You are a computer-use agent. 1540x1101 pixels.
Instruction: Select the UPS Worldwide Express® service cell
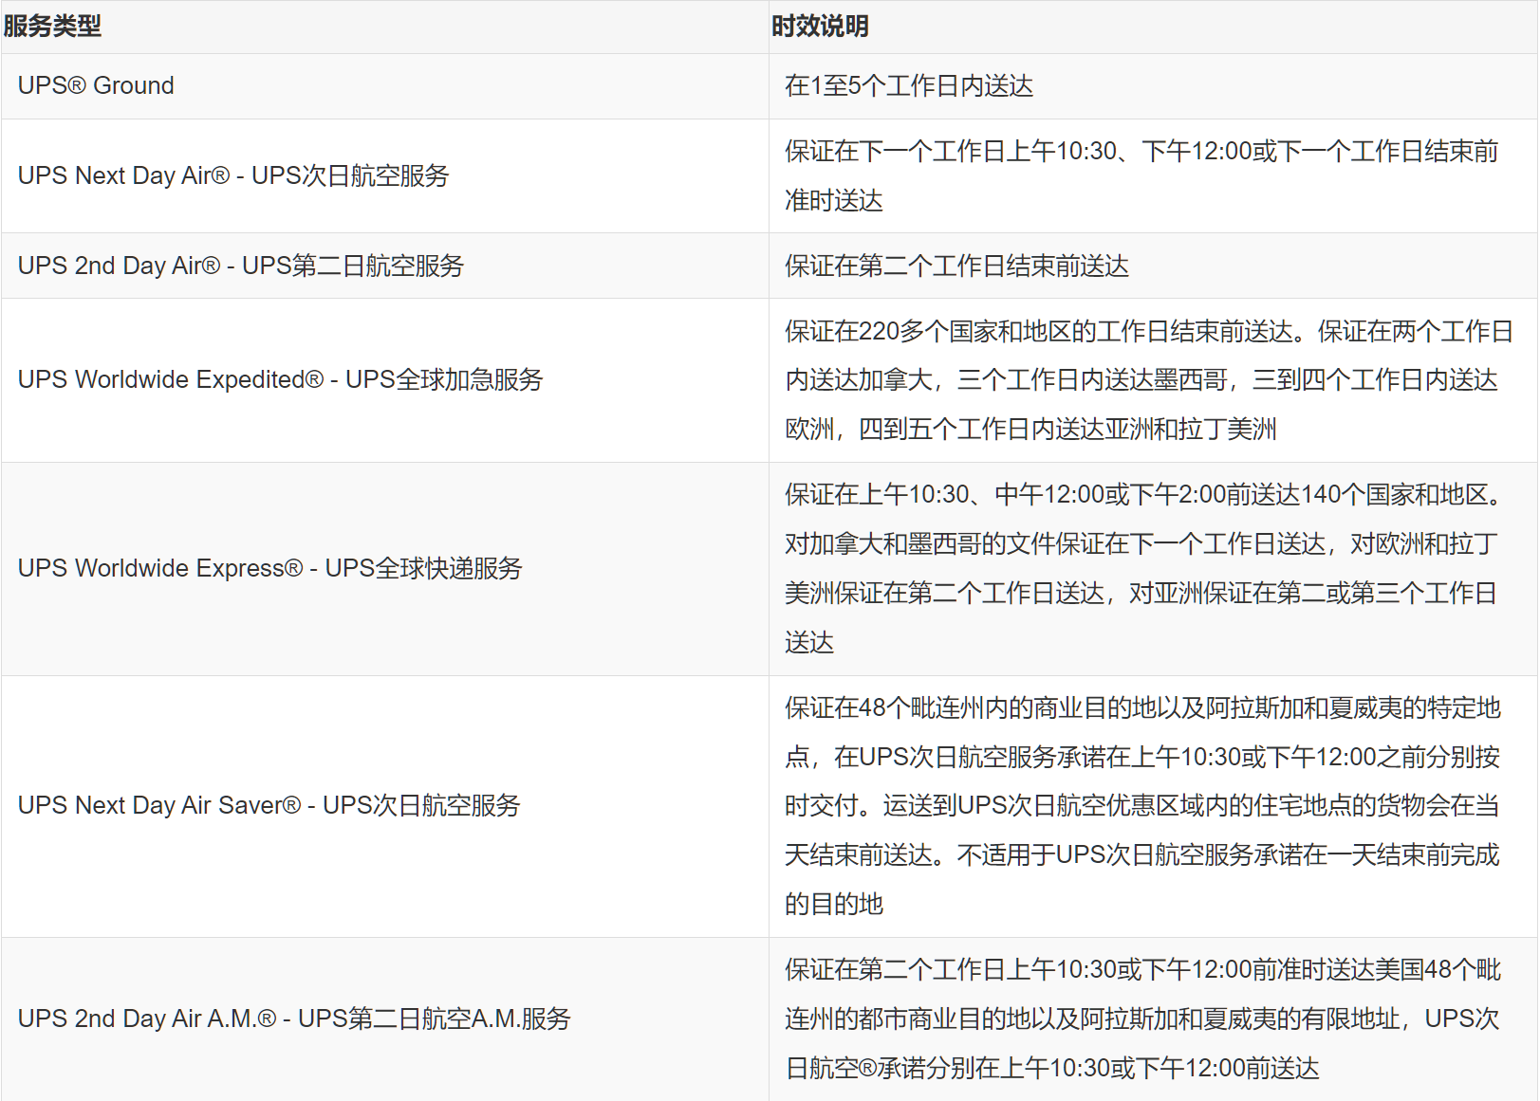point(384,569)
